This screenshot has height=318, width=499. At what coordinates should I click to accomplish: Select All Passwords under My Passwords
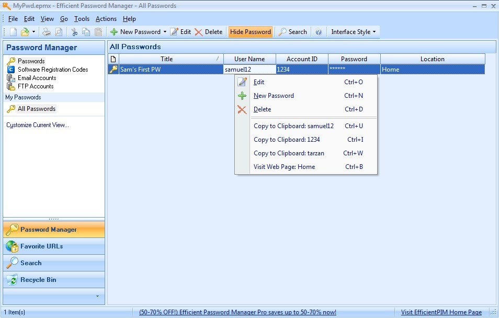coord(37,109)
